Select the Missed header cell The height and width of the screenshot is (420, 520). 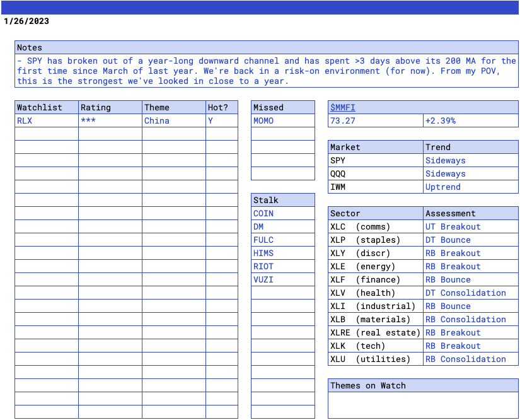point(283,107)
